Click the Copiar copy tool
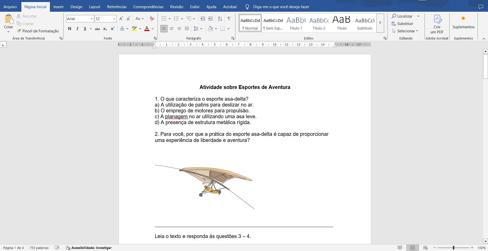The height and width of the screenshot is (251, 488). click(25, 23)
